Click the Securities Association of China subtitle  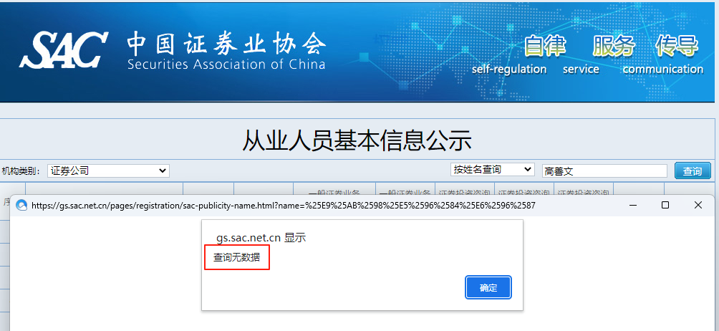pyautogui.click(x=226, y=64)
